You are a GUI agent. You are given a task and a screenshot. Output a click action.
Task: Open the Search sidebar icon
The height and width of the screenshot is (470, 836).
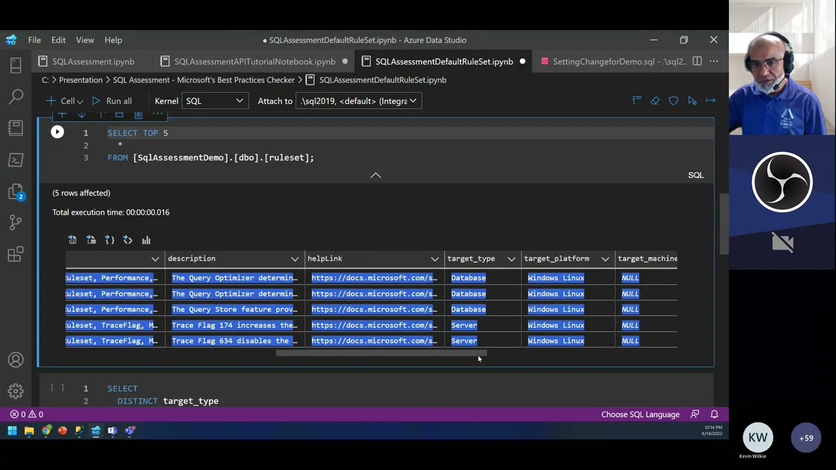16,97
